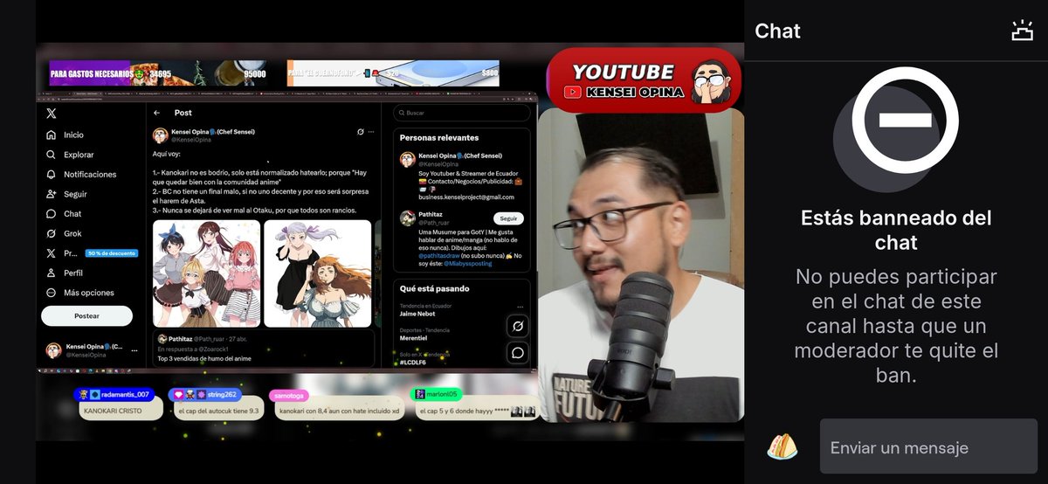Viewport: 1048px width, 484px height.
Task: Click marlonl05 username in overlay chat
Action: pos(441,395)
